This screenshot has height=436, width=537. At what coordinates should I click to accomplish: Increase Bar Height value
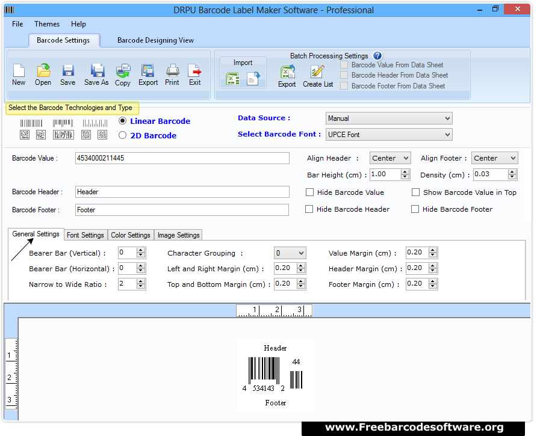pyautogui.click(x=405, y=172)
